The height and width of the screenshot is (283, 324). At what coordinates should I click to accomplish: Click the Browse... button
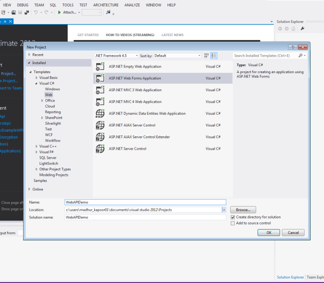tap(243, 210)
